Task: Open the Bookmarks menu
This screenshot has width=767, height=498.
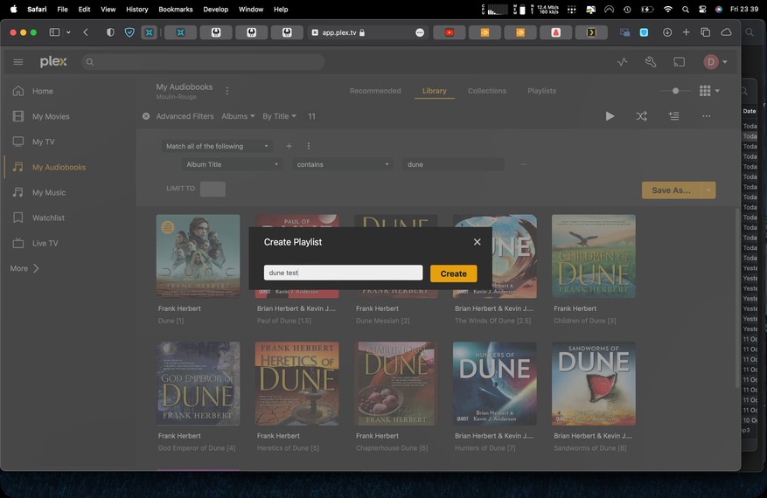Action: coord(176,10)
